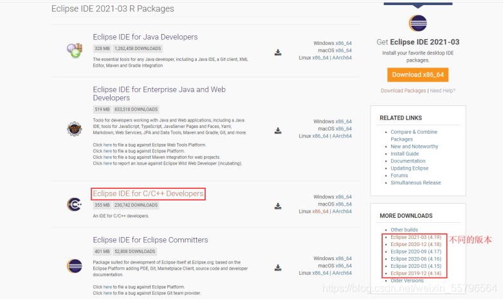Click download icon for Eclipse Committers package
The width and height of the screenshot is (503, 300).
click(x=278, y=268)
